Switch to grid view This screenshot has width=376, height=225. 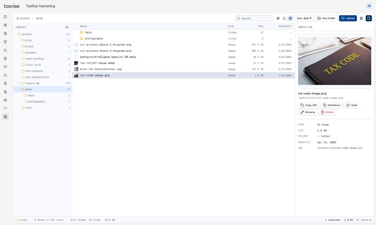tap(278, 18)
